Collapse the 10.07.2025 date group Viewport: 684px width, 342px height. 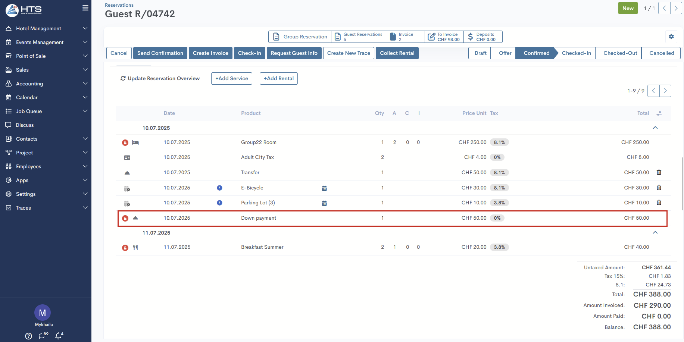point(655,128)
